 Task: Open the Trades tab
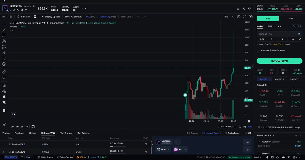point(6,133)
